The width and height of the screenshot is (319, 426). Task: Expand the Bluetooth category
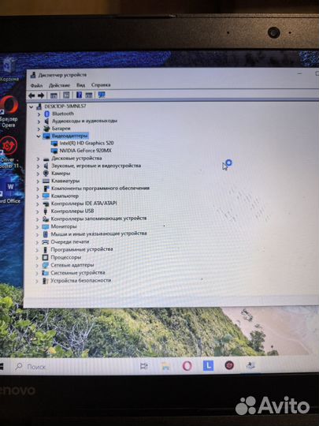tap(39, 114)
